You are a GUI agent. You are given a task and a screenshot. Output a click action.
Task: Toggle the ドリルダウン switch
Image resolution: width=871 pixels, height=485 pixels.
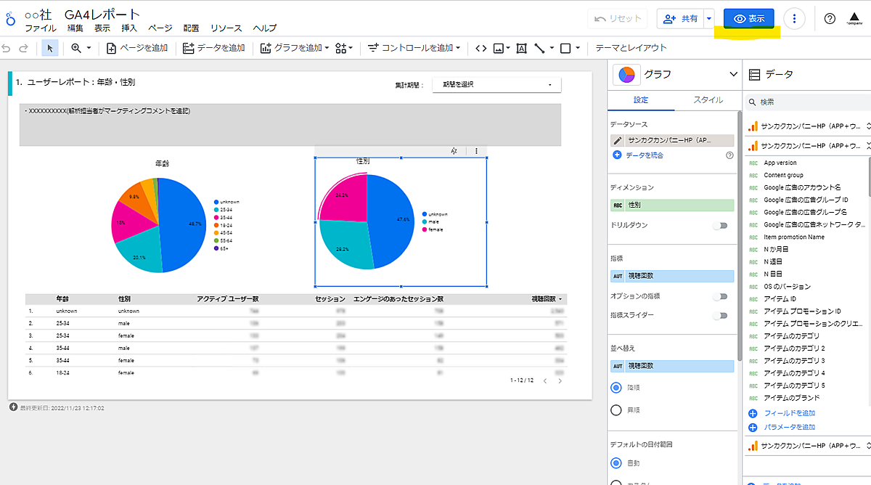click(719, 226)
